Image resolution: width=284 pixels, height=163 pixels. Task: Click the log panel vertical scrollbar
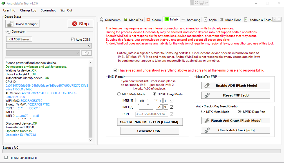click(90, 101)
